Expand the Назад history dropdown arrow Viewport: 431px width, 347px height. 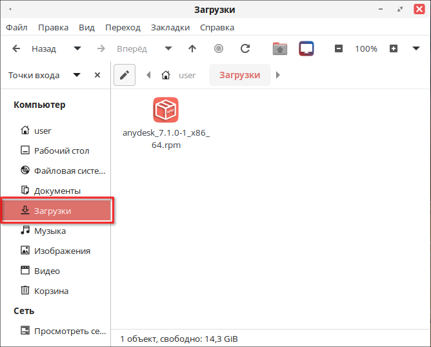(x=77, y=48)
